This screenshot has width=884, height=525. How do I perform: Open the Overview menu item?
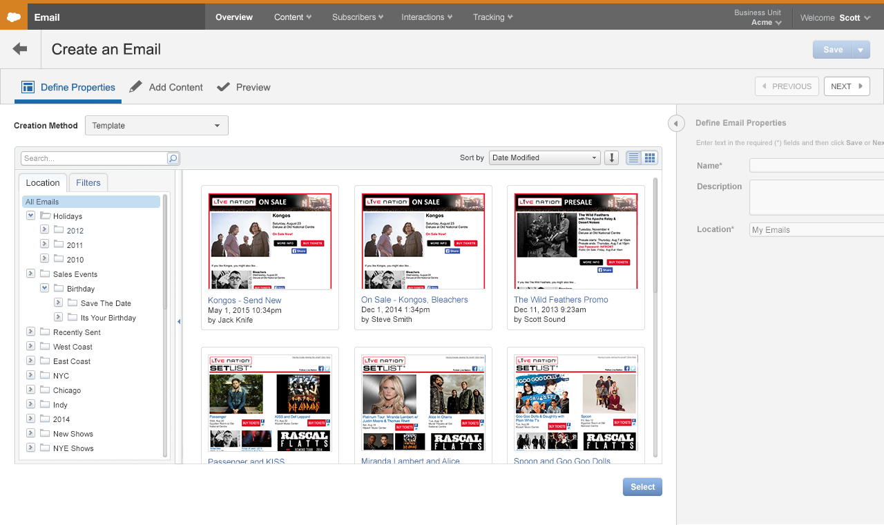coord(234,17)
